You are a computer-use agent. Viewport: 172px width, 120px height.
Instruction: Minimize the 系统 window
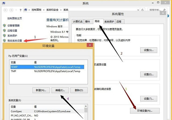pyautogui.click(x=153, y=3)
